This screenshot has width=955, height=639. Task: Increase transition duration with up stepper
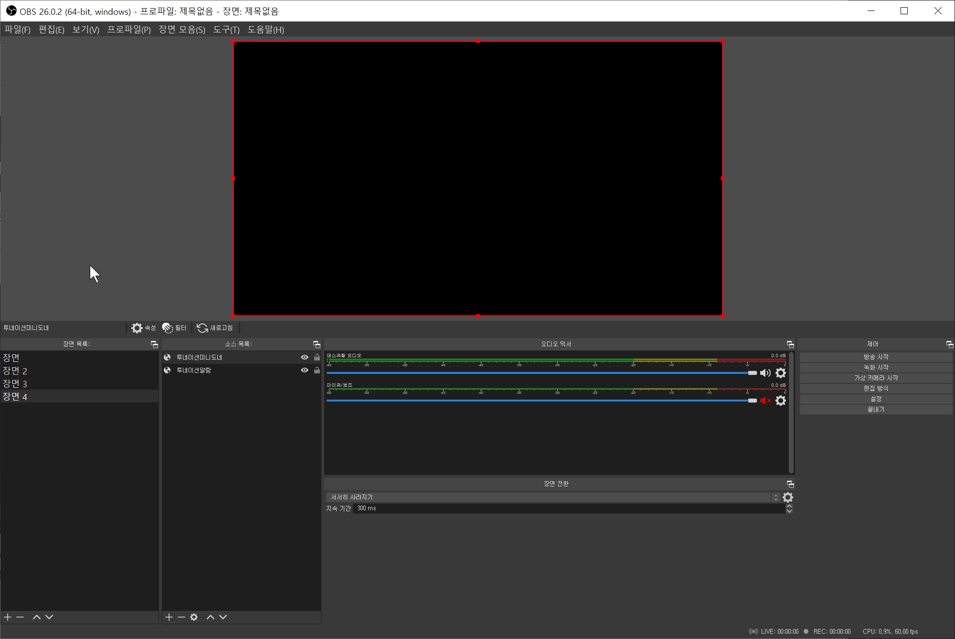click(x=789, y=506)
